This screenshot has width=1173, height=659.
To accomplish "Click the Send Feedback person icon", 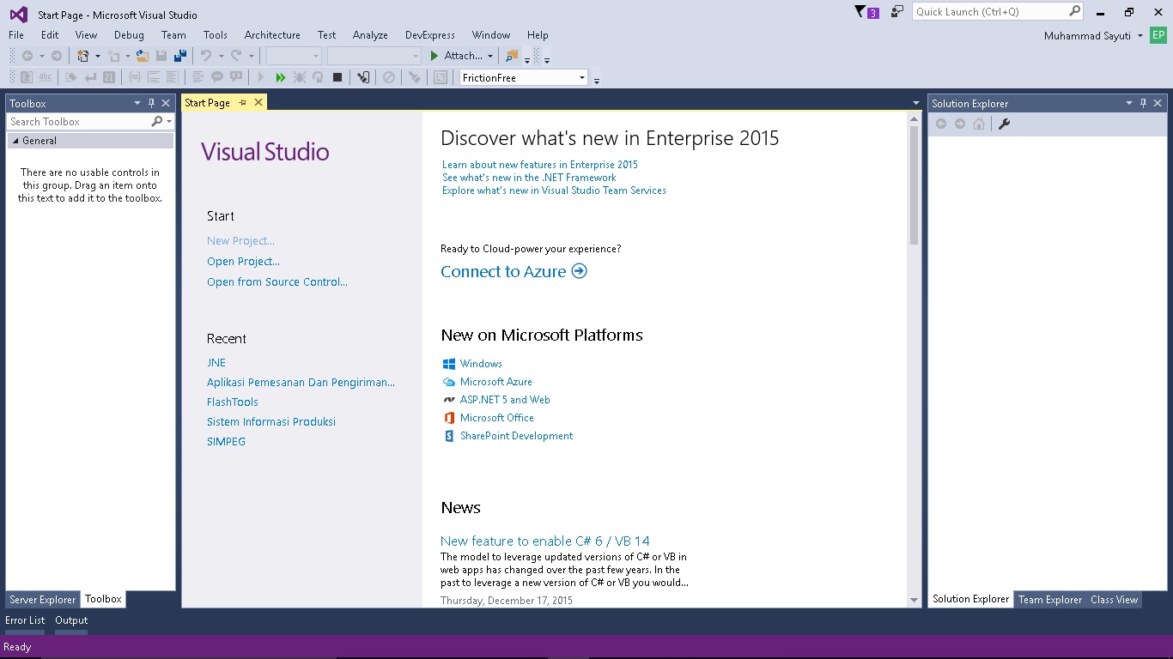I will coord(897,12).
